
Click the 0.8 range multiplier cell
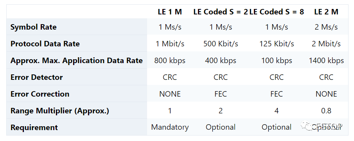(x=326, y=111)
